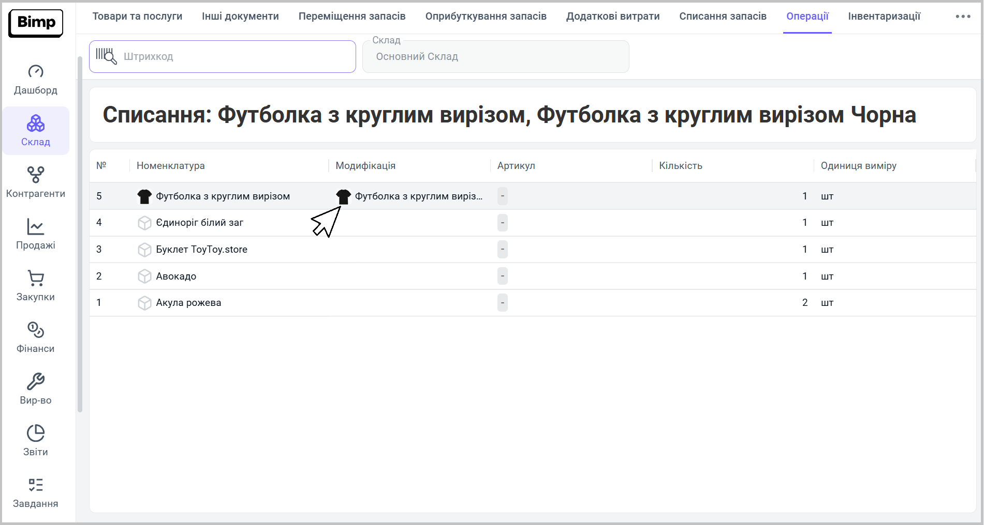Select the Склад warehouse icon
The width and height of the screenshot is (984, 525).
(x=36, y=124)
